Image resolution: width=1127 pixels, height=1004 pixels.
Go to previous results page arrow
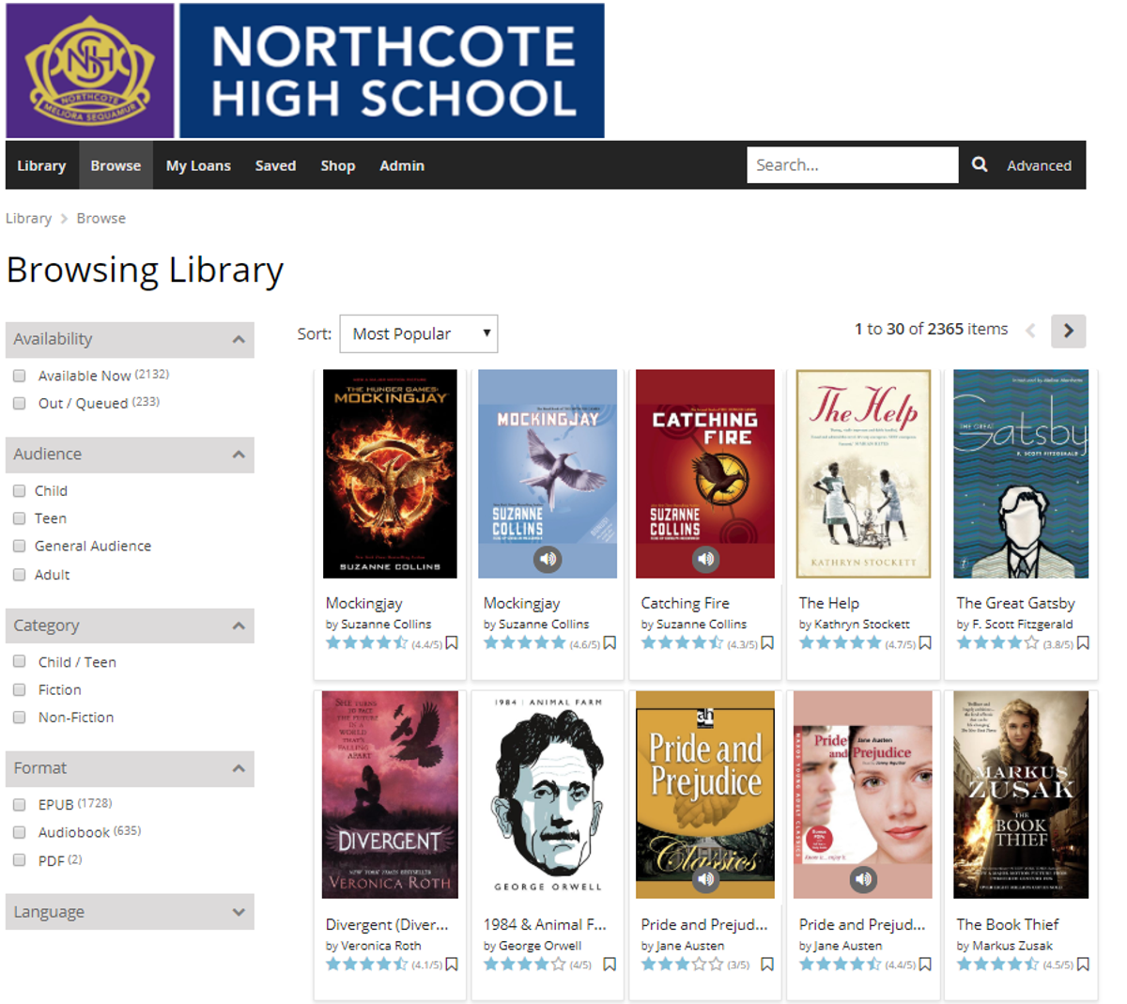1030,331
